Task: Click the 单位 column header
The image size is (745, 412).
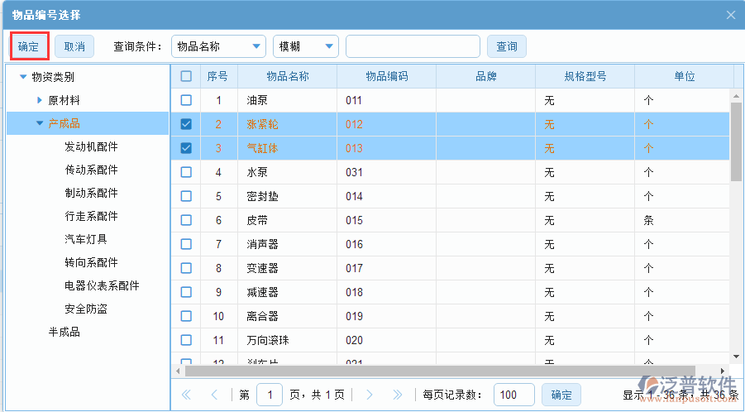Action: (684, 76)
